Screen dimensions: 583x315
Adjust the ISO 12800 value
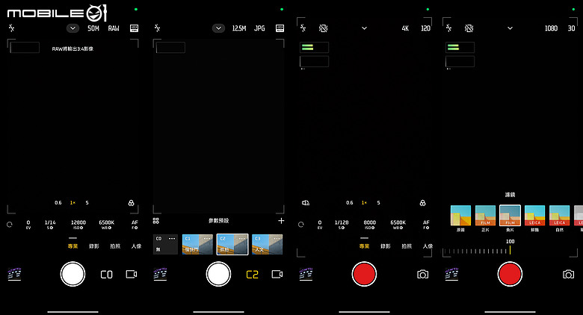[x=78, y=225]
